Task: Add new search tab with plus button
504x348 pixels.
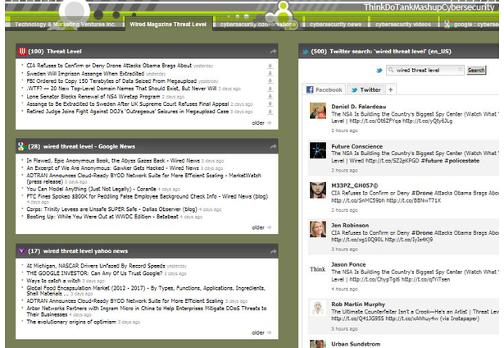Action: (391, 89)
